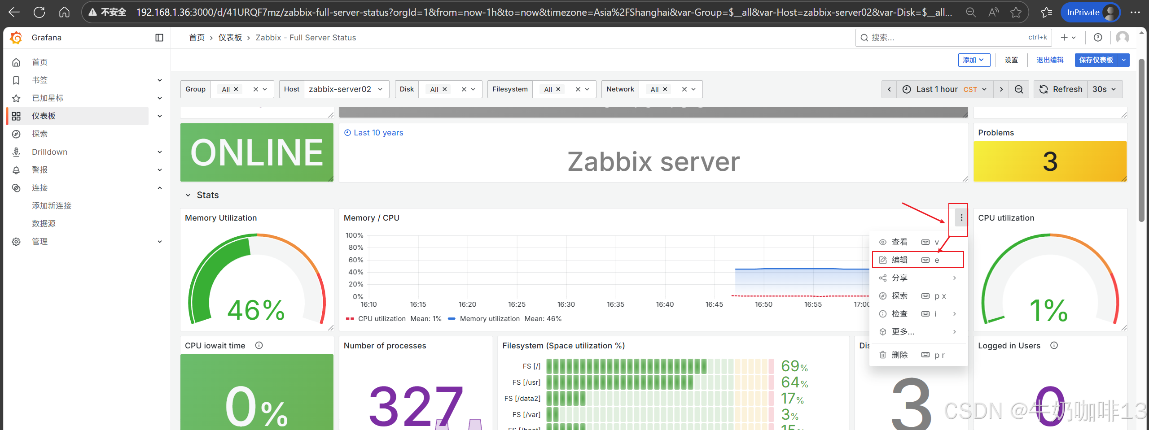Open Share (分享) submenu in panel menu

[918, 278]
